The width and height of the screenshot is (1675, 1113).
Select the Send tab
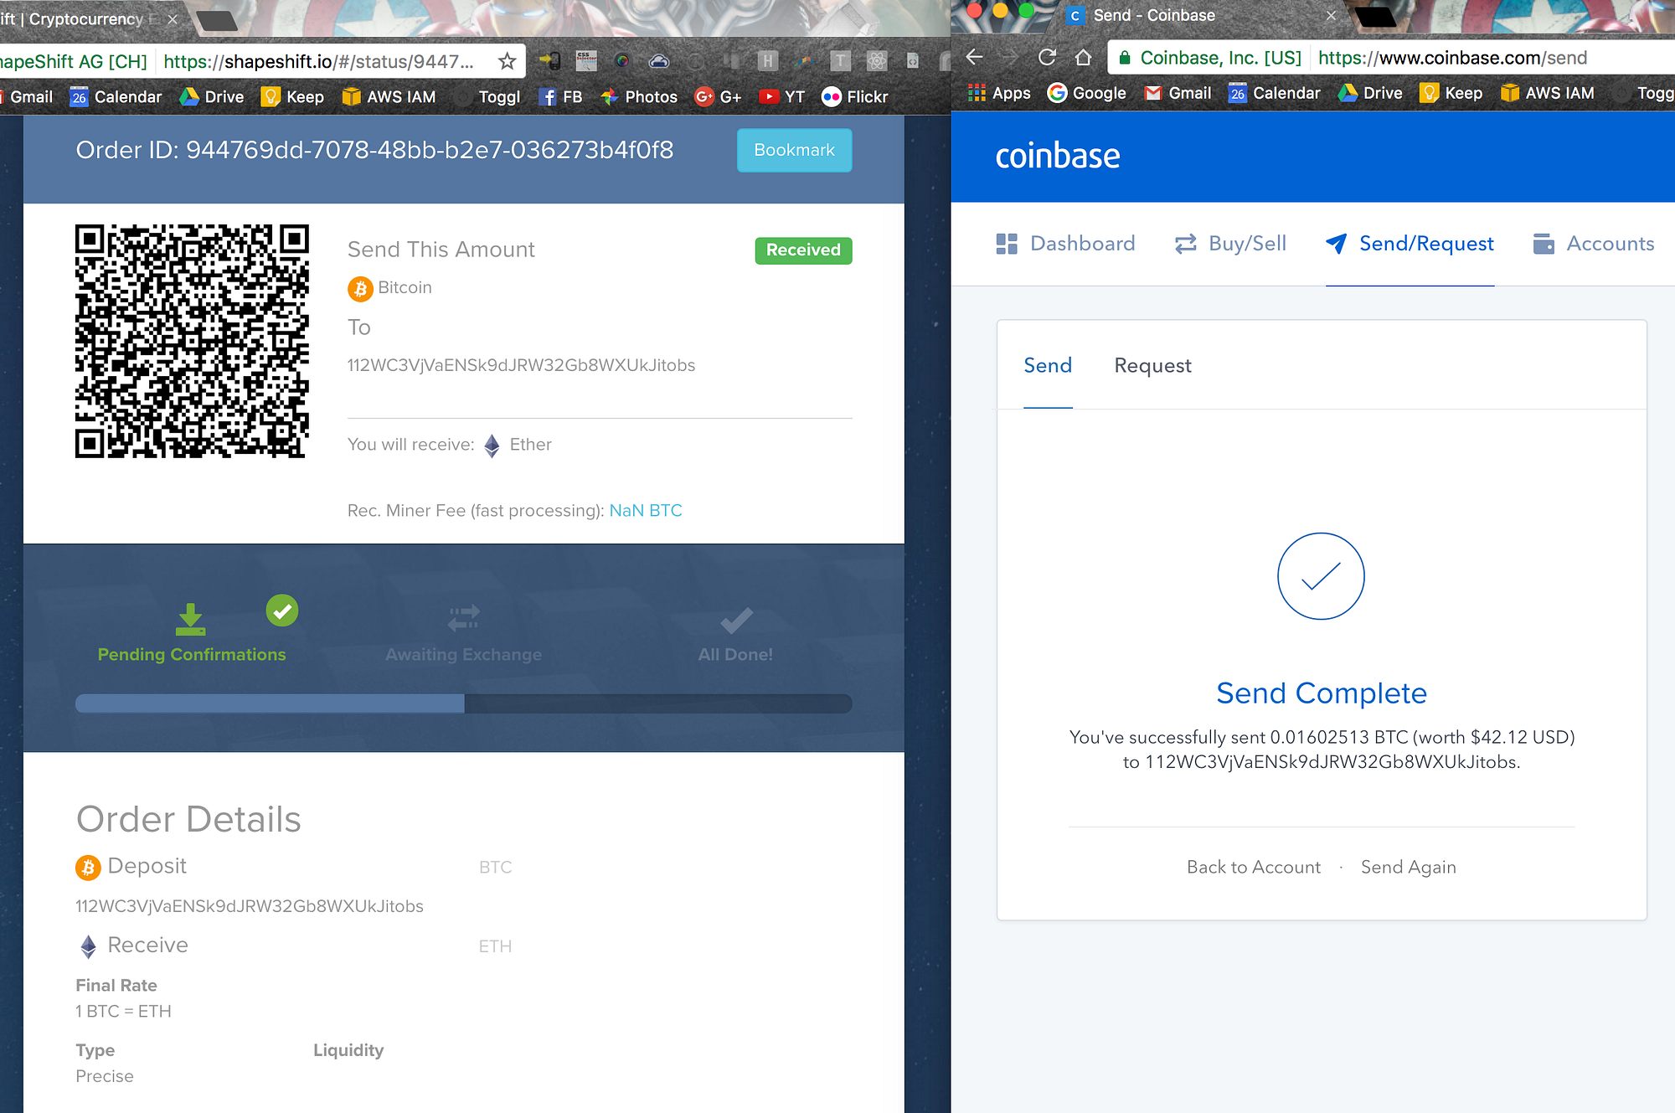(1047, 366)
